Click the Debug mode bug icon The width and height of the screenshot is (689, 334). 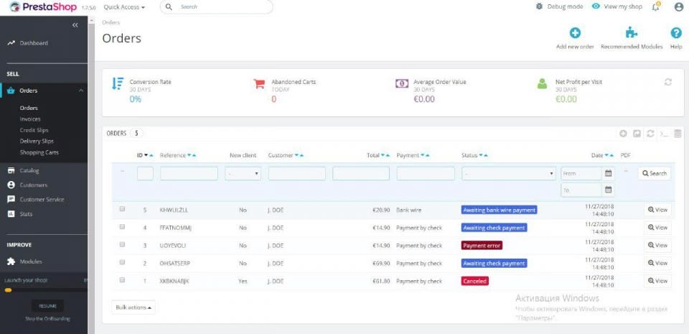point(540,6)
